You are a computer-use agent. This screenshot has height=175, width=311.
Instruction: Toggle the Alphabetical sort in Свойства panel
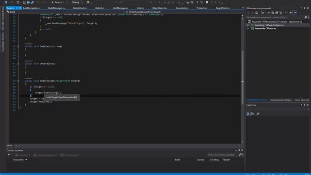(x=253, y=114)
